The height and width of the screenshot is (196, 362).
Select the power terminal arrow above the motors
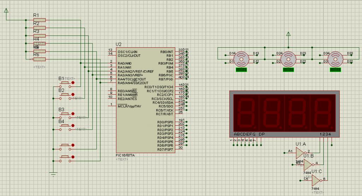(x=288, y=34)
